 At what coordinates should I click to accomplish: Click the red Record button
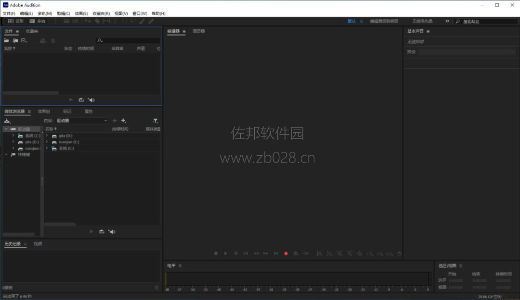[286, 254]
